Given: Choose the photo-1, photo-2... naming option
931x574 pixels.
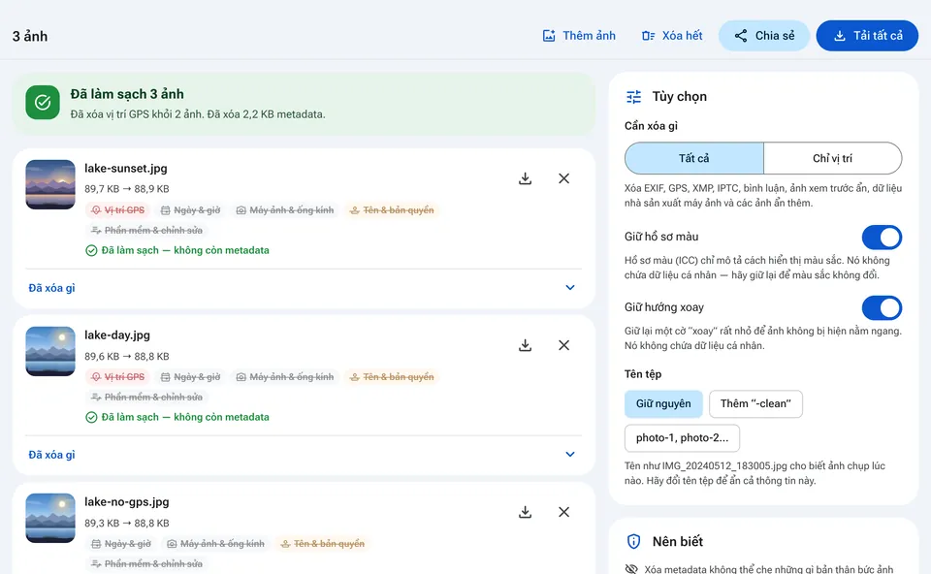Looking at the screenshot, I should pyautogui.click(x=682, y=438).
